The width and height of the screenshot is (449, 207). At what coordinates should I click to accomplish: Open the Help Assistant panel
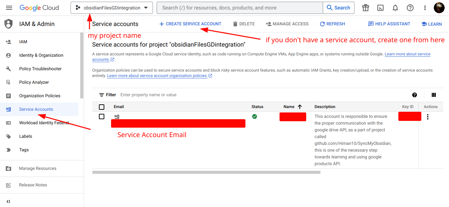pyautogui.click(x=389, y=24)
